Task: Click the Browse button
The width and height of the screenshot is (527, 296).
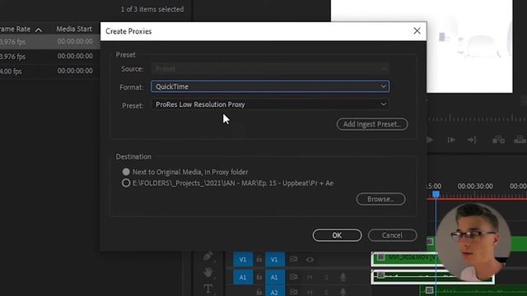Action: pos(380,199)
